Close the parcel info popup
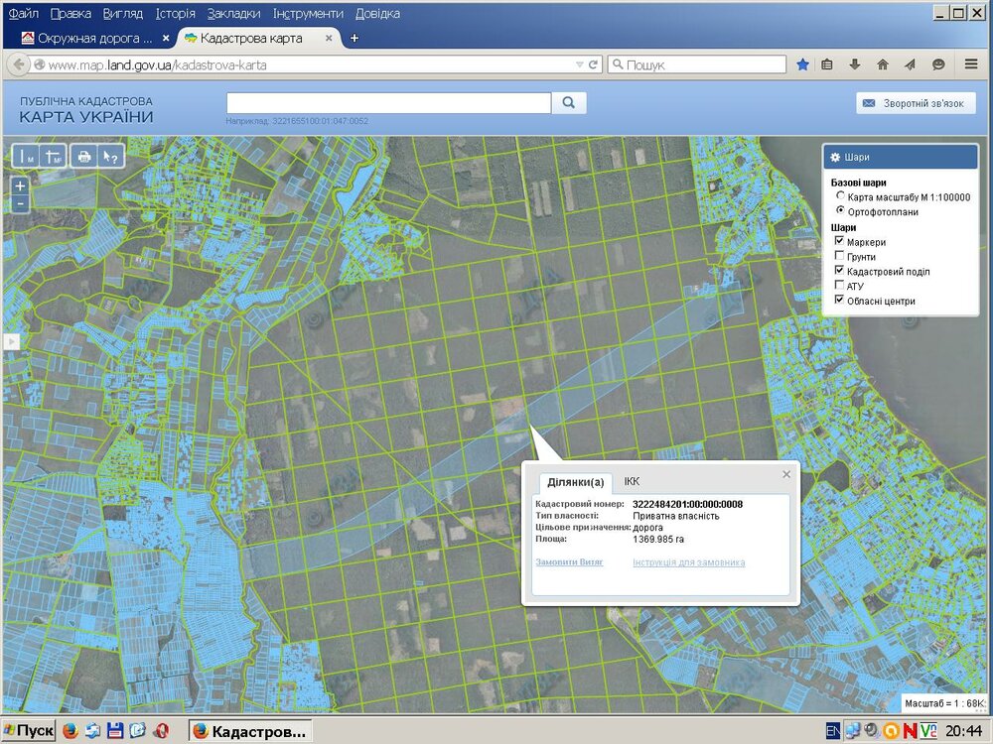 tap(786, 474)
